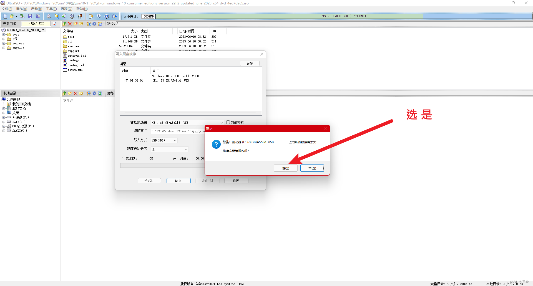Click the 返回 button
Viewport: 533px width, 286px height.
click(x=236, y=181)
